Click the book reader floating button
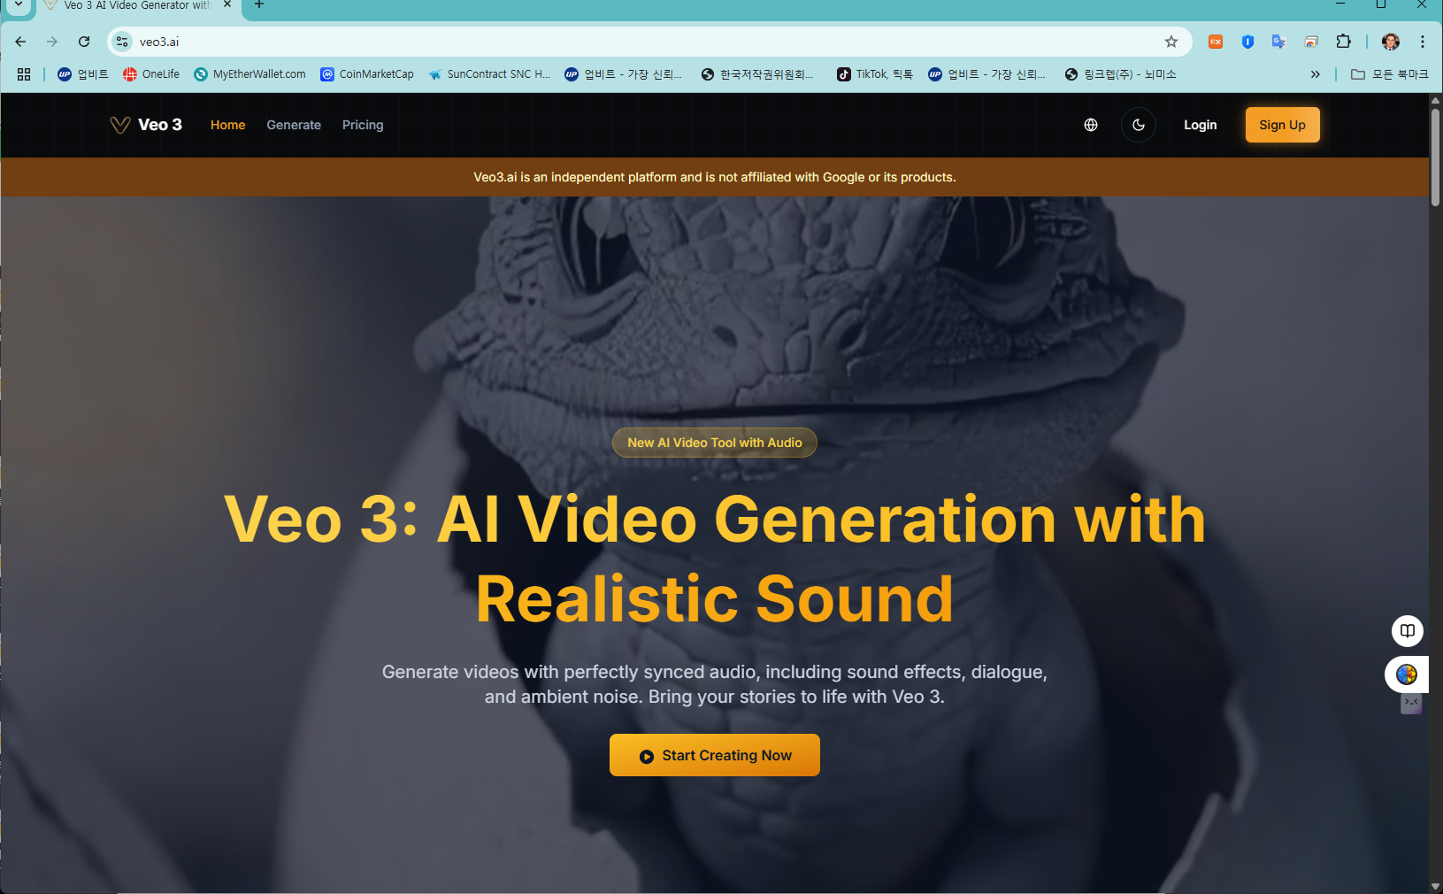This screenshot has height=894, width=1443. point(1408,631)
